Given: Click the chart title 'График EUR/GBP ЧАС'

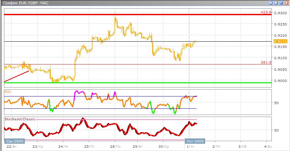Looking at the screenshot, I should pos(25,3).
